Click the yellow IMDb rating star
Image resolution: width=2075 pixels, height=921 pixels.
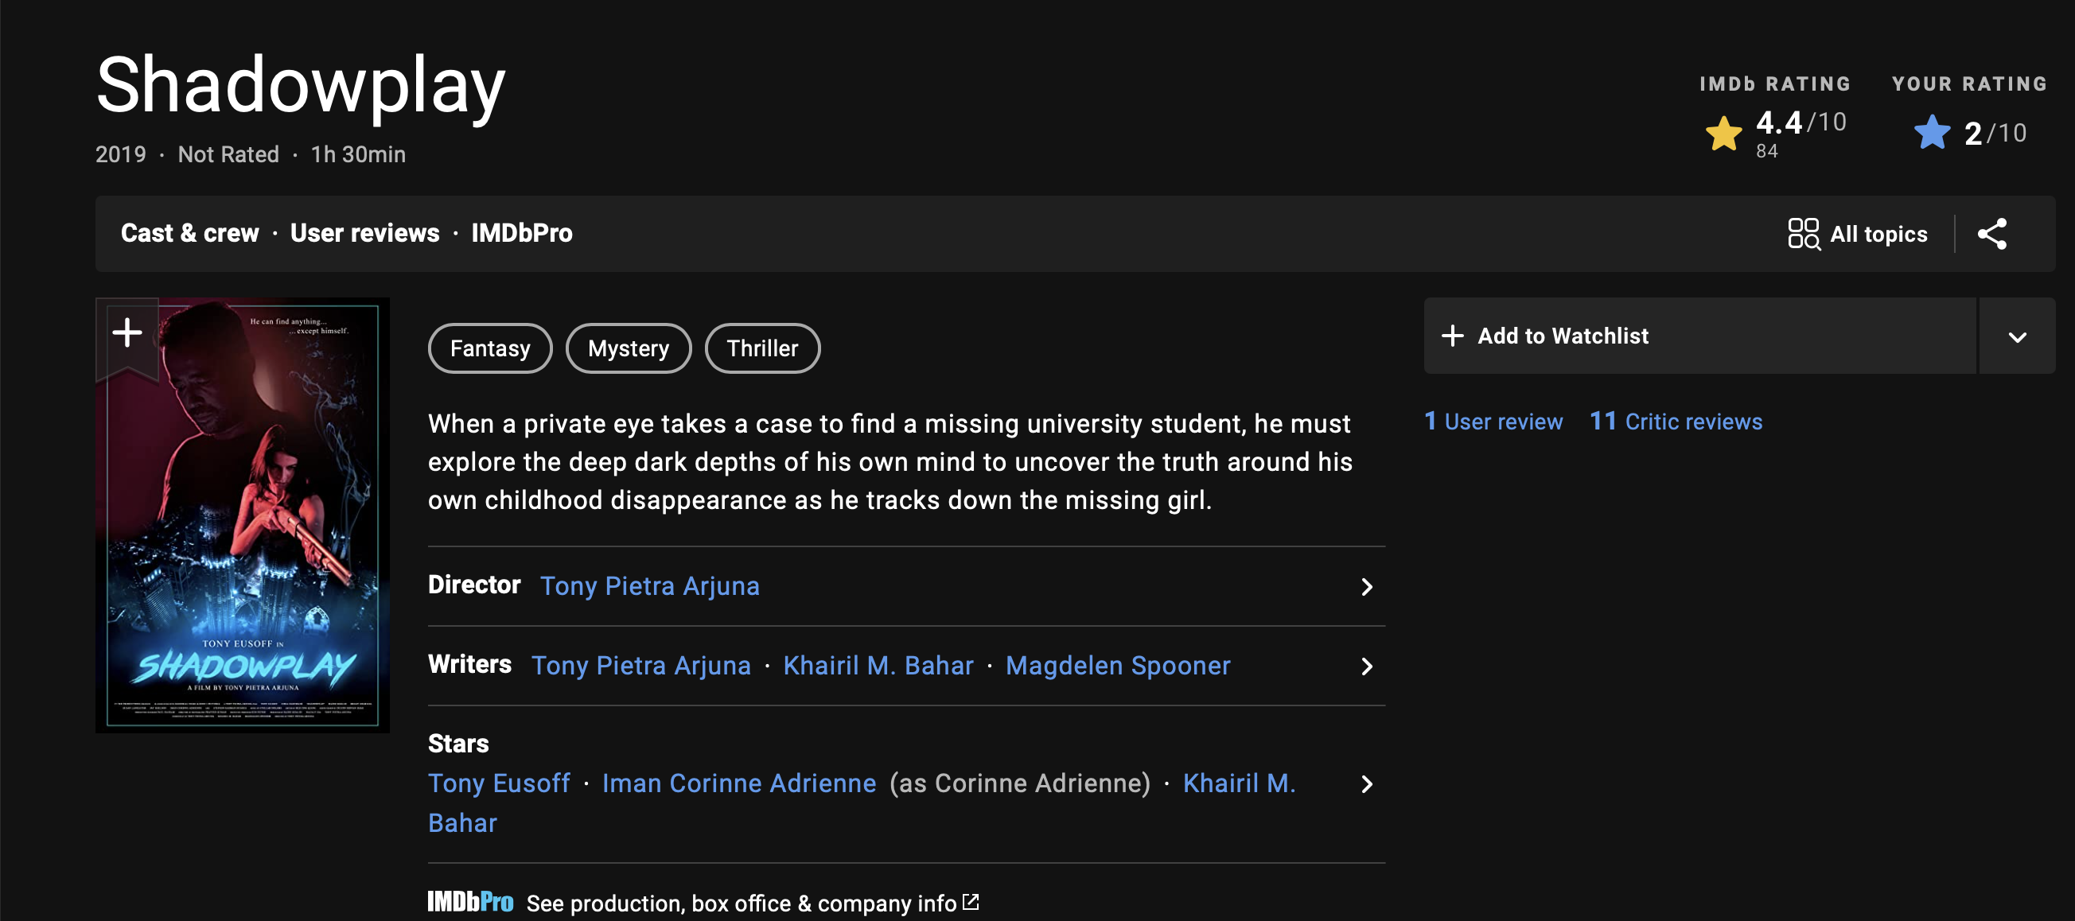click(1723, 134)
